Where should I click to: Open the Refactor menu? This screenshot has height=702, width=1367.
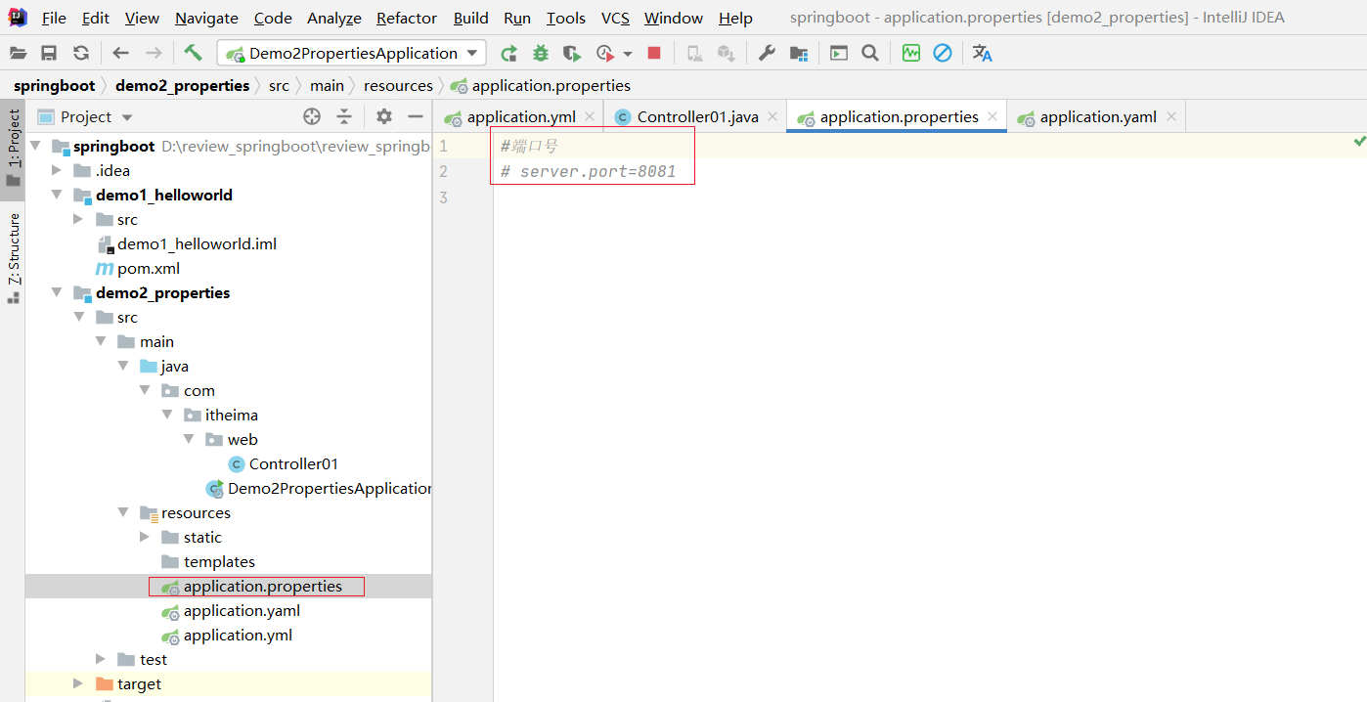pyautogui.click(x=406, y=18)
